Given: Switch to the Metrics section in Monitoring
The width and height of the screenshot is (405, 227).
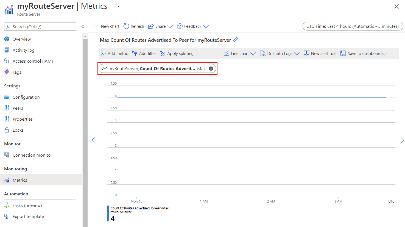Looking at the screenshot, I should [19, 180].
